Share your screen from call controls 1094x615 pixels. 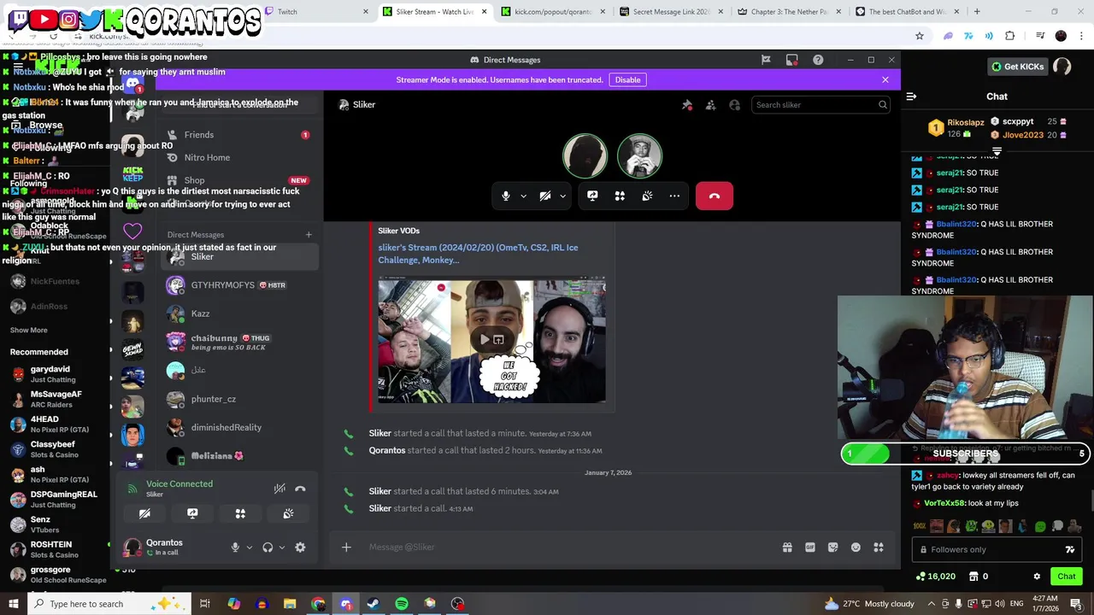click(x=592, y=196)
